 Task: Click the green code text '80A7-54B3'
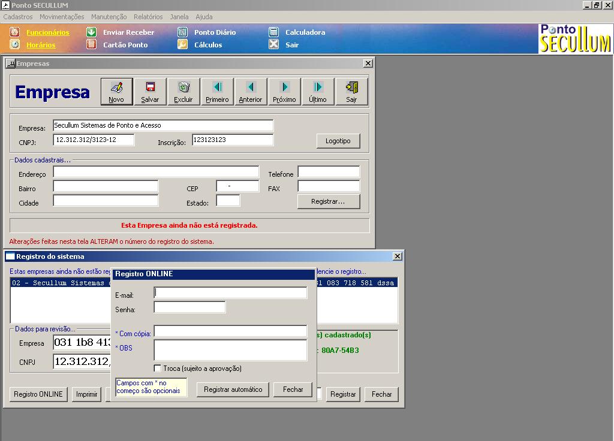coord(341,350)
